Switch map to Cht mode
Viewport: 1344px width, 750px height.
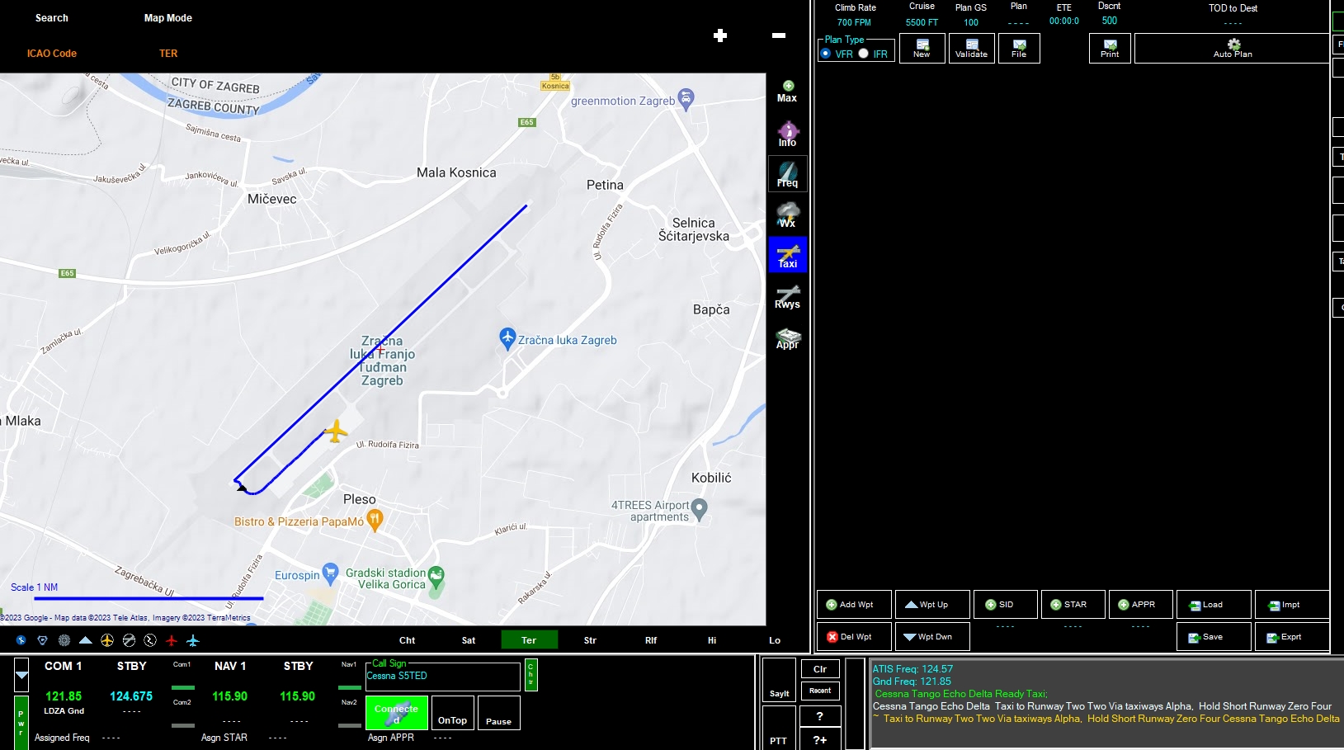pos(408,640)
